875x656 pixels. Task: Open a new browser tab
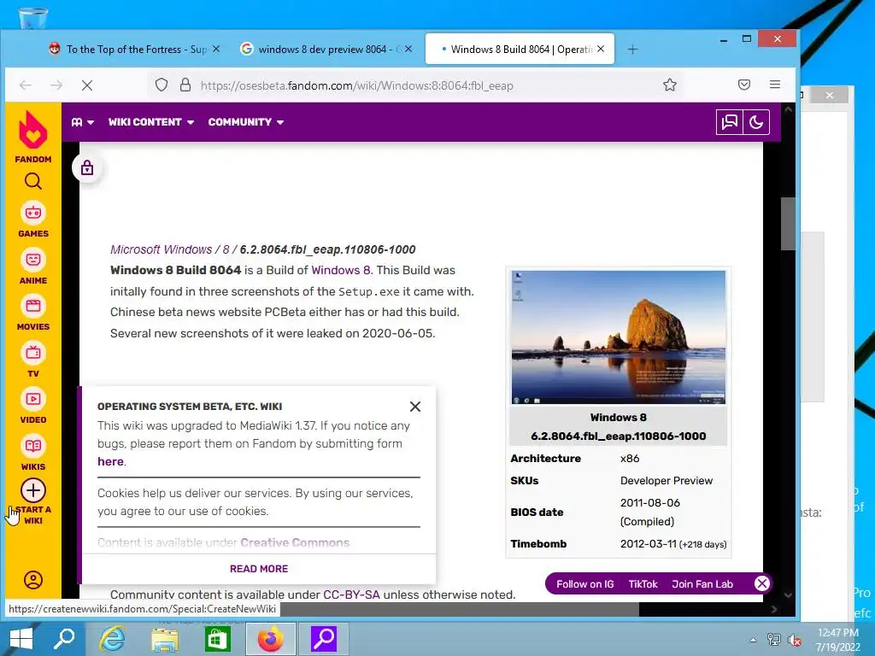click(632, 49)
